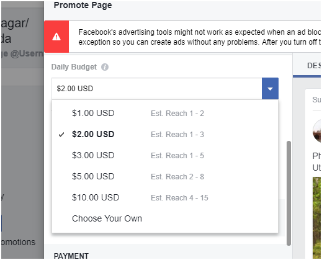Click the Est. Reach 1 - 2 label

click(x=177, y=114)
